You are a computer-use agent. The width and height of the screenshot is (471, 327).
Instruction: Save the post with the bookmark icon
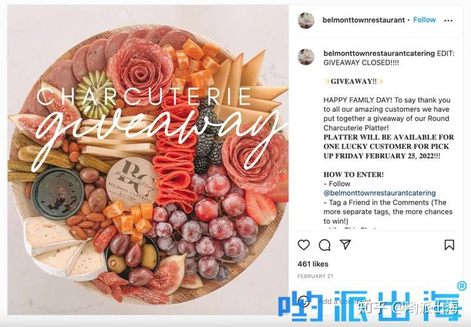[x=449, y=245]
